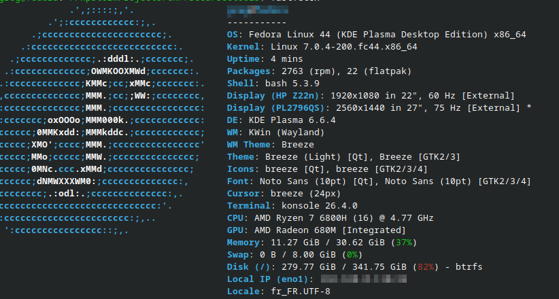Select the Shell value bash 5.3.9
The image size is (559, 299).
pyautogui.click(x=292, y=84)
